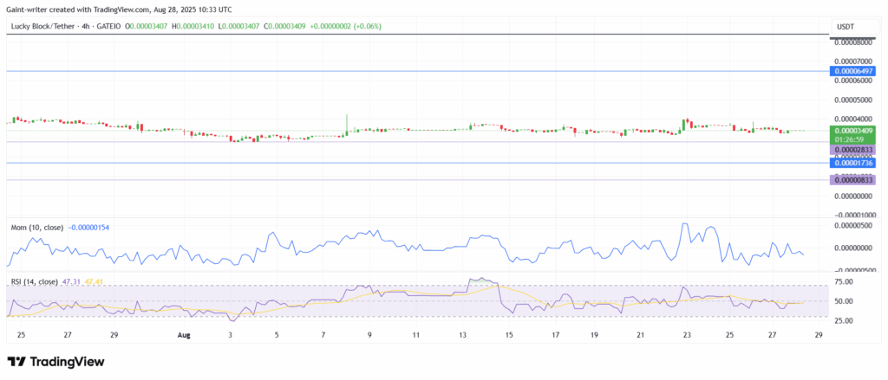
Task: Click the 0.00000500 Mom axis label
Action: pos(855,226)
